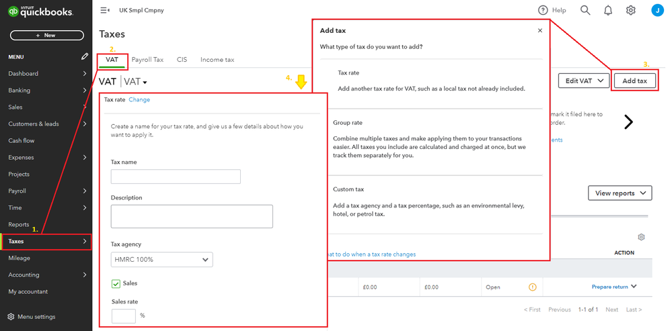The image size is (672, 331).
Task: Click into the Tax name field
Action: [x=176, y=177]
